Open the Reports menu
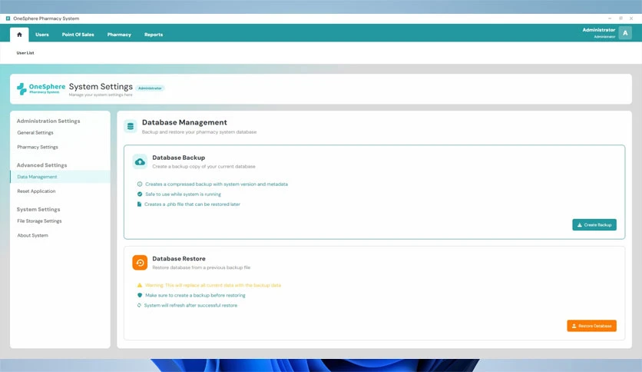The image size is (642, 372). (154, 35)
